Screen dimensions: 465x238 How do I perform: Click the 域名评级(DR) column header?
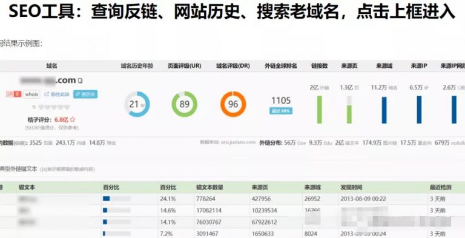tap(232, 66)
